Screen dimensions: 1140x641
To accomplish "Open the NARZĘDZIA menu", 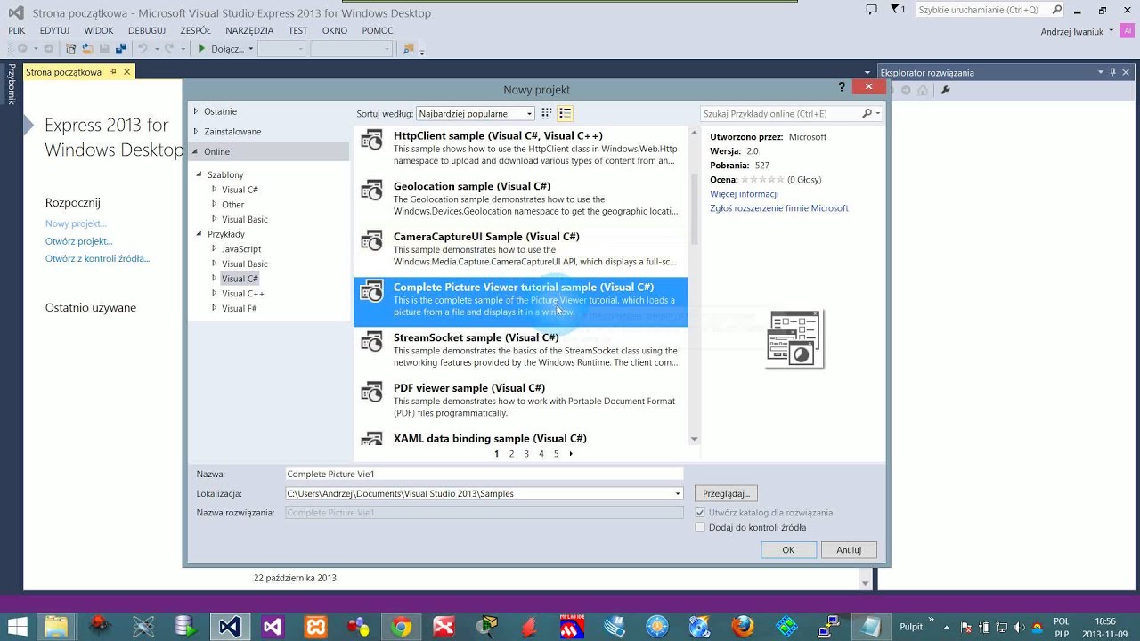I will pyautogui.click(x=249, y=30).
